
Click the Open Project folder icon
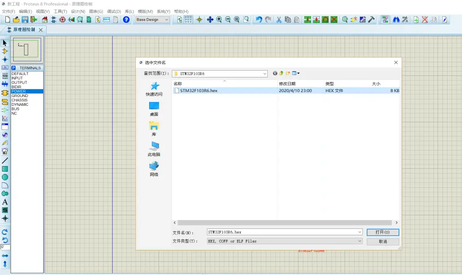(16, 20)
